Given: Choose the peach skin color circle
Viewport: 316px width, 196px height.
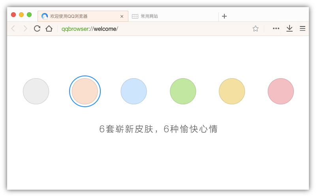Looking at the screenshot, I should [85, 91].
